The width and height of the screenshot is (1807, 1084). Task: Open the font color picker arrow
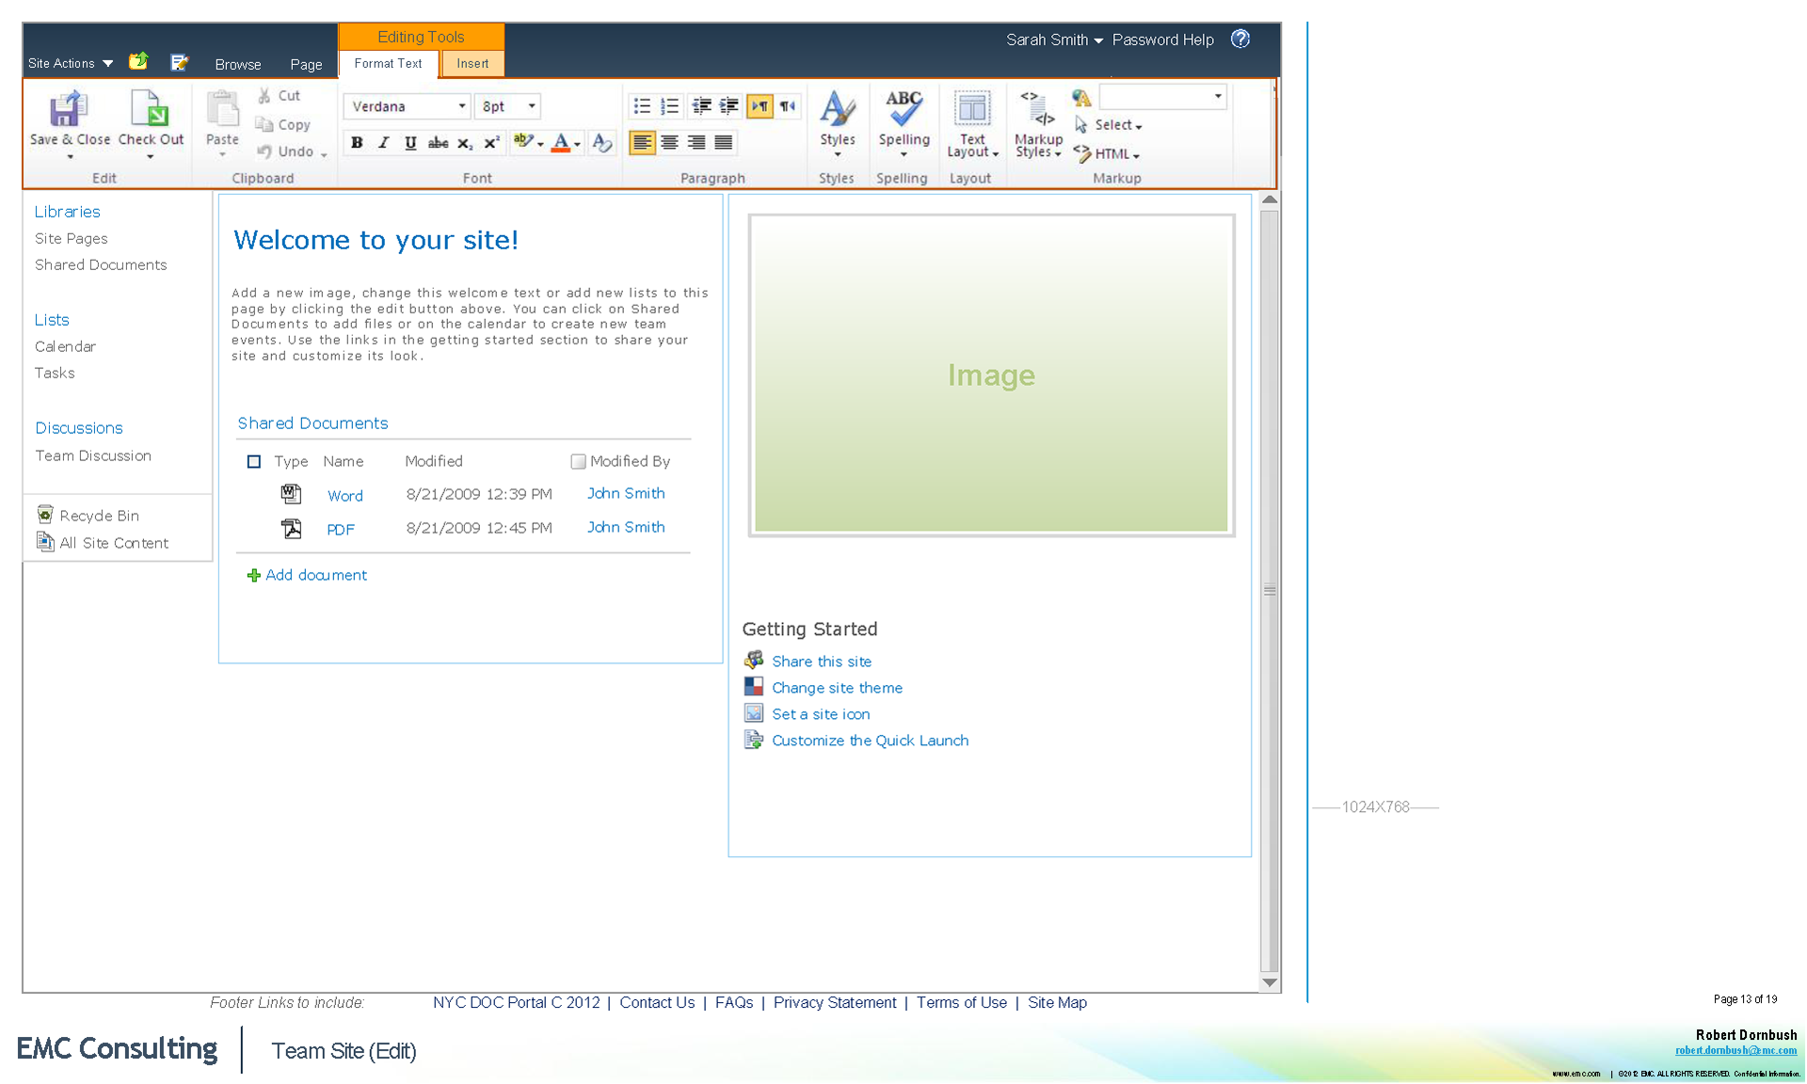point(577,144)
